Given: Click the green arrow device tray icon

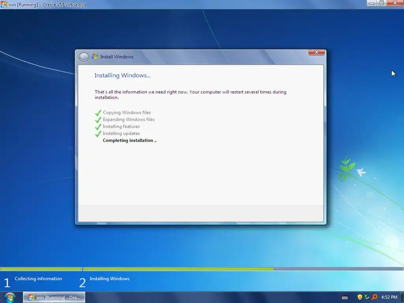Looking at the screenshot, I should (367, 297).
